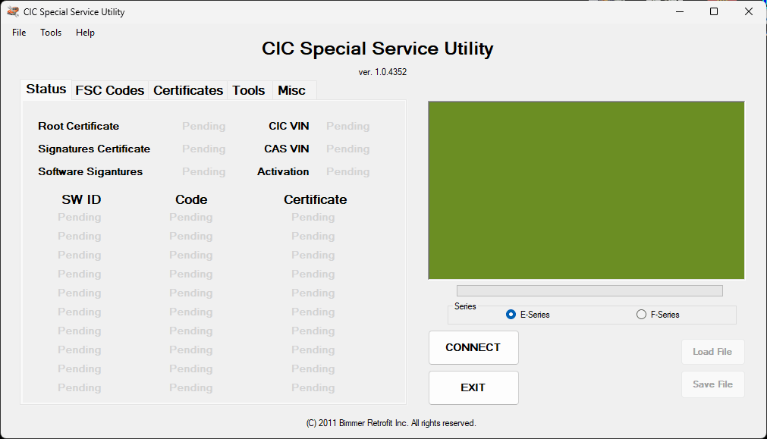The height and width of the screenshot is (439, 767).
Task: Click the Bimmer Retrofit copyright text
Action: point(391,423)
